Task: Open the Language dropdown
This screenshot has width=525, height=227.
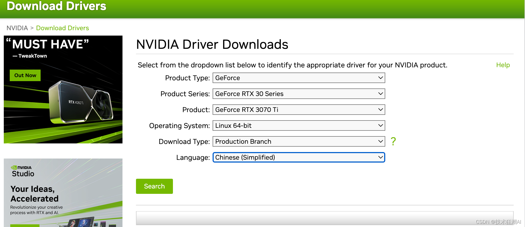Action: [299, 157]
